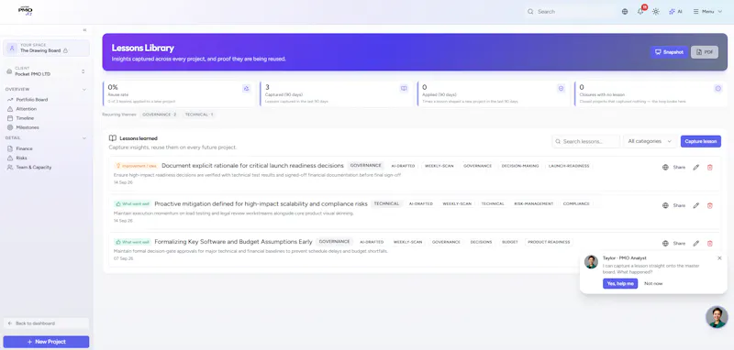Open the Milestones page
The width and height of the screenshot is (734, 350).
tap(28, 127)
